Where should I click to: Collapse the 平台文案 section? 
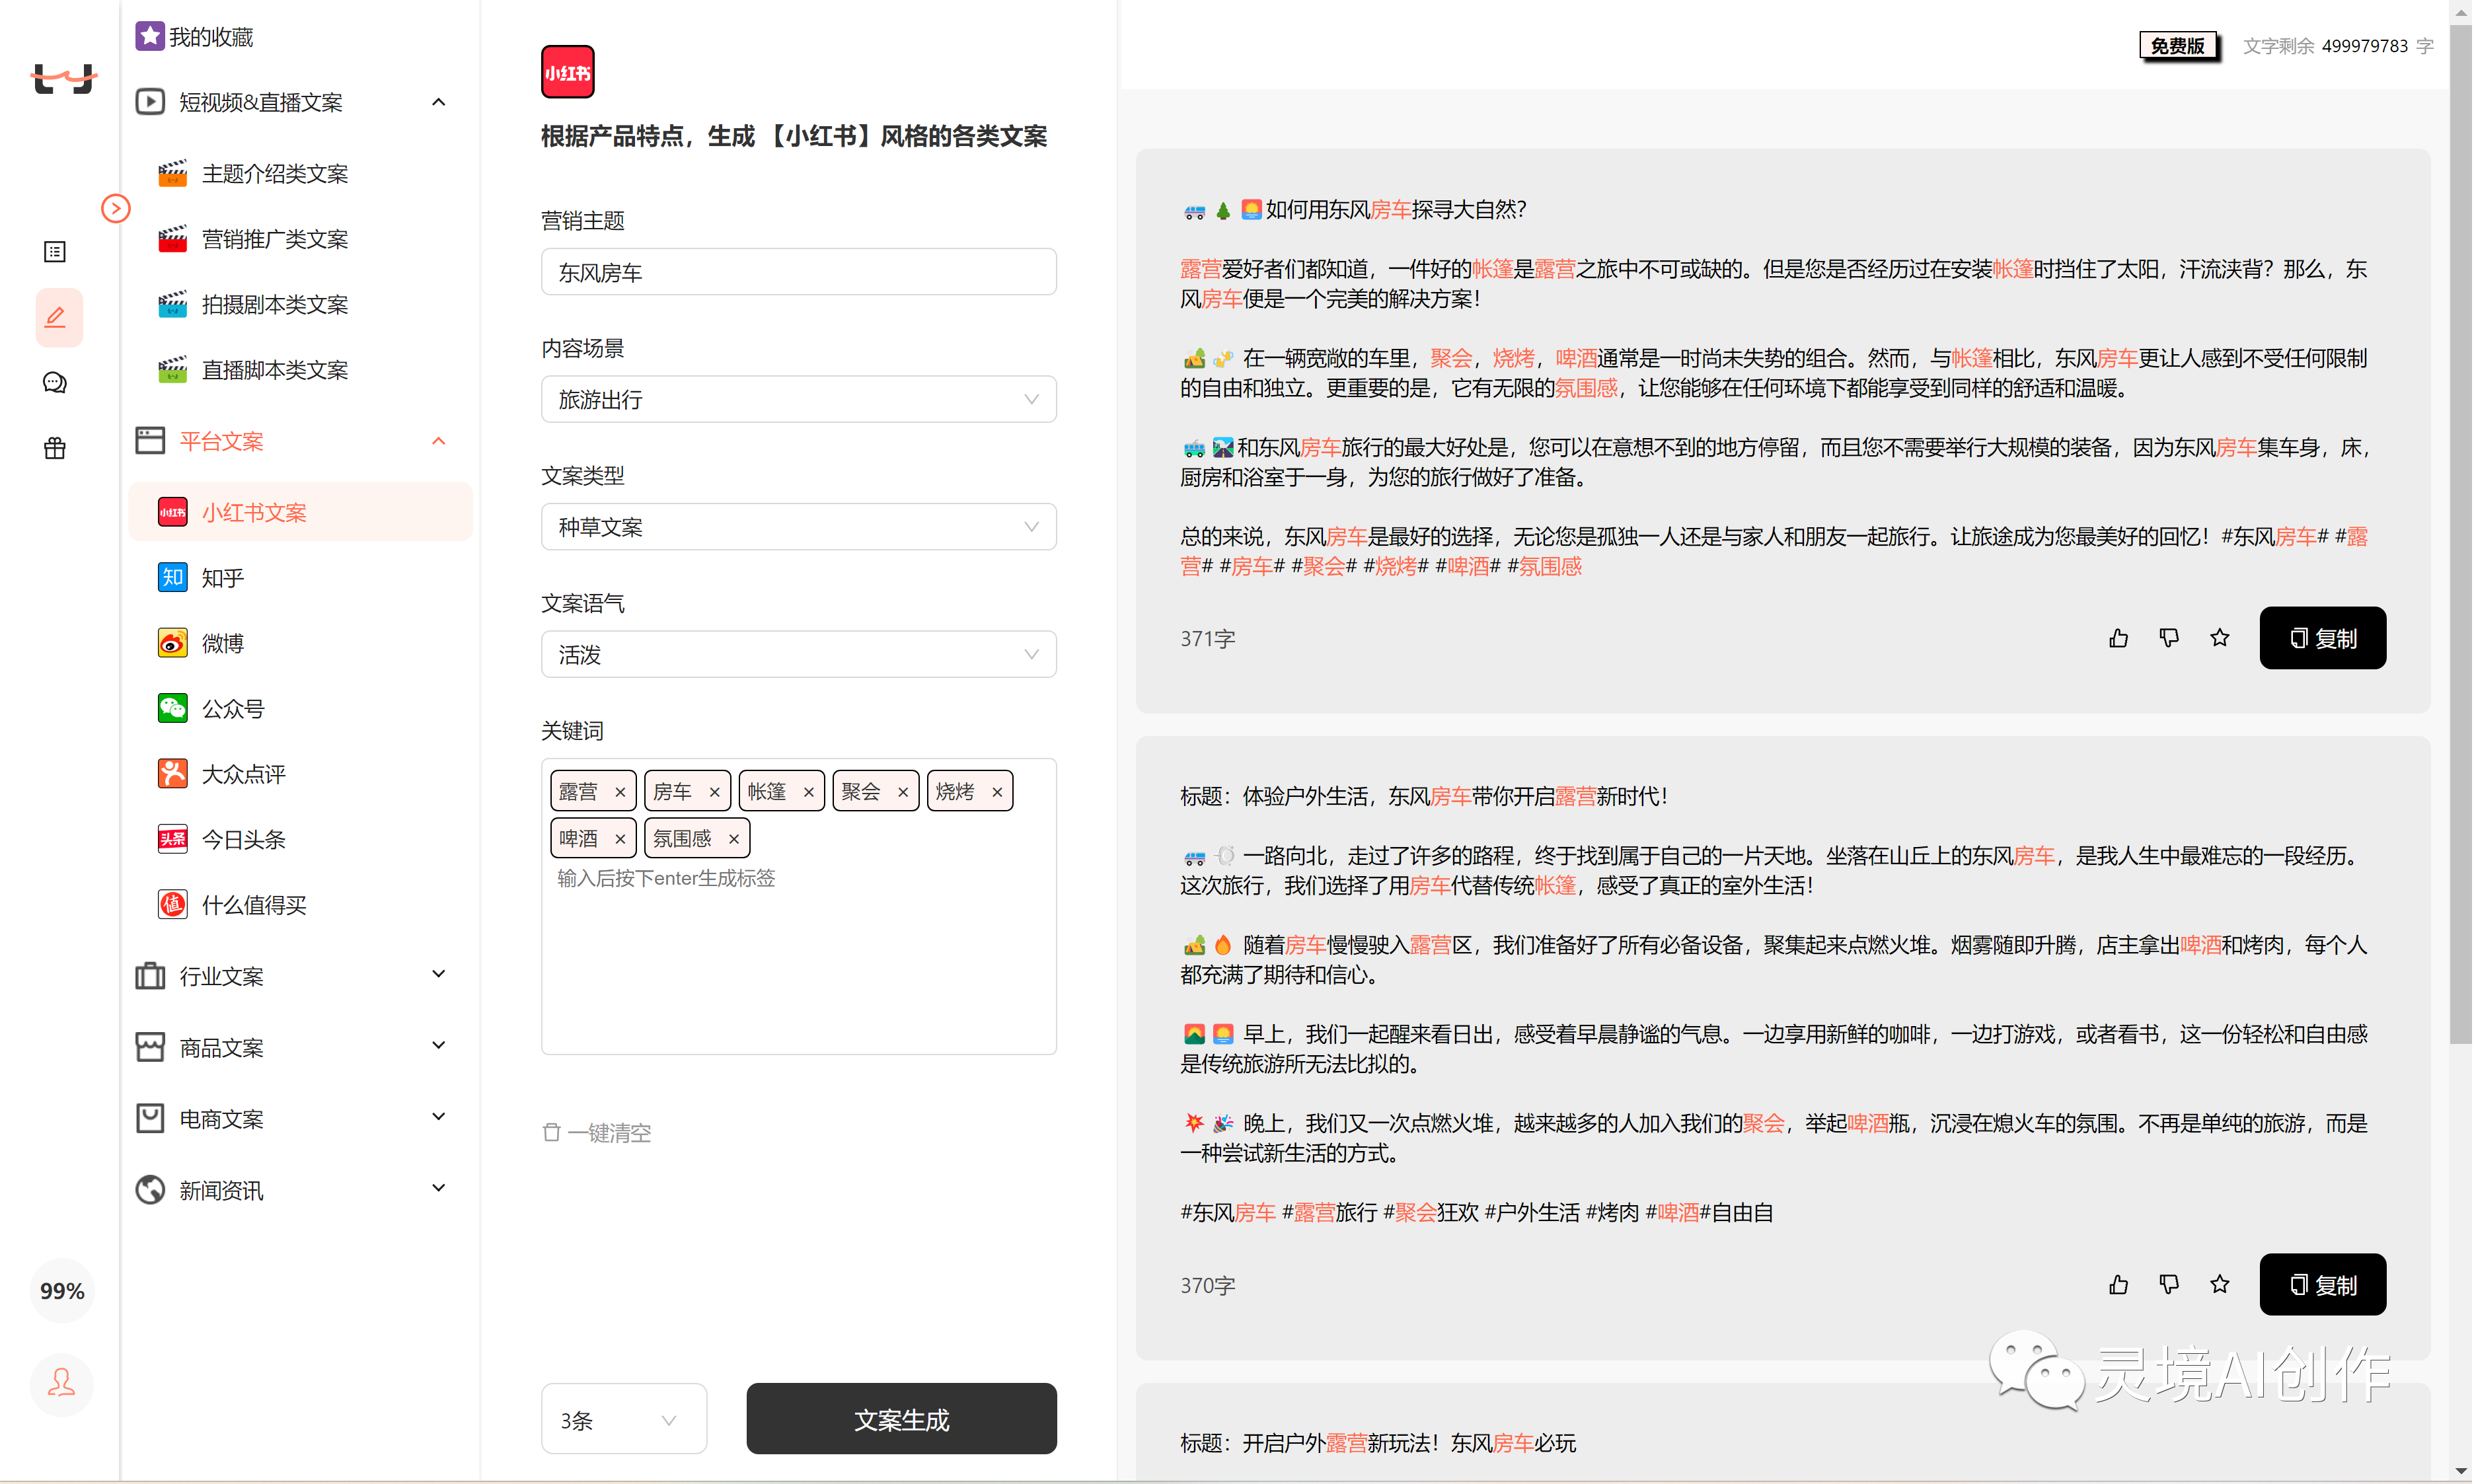[438, 441]
